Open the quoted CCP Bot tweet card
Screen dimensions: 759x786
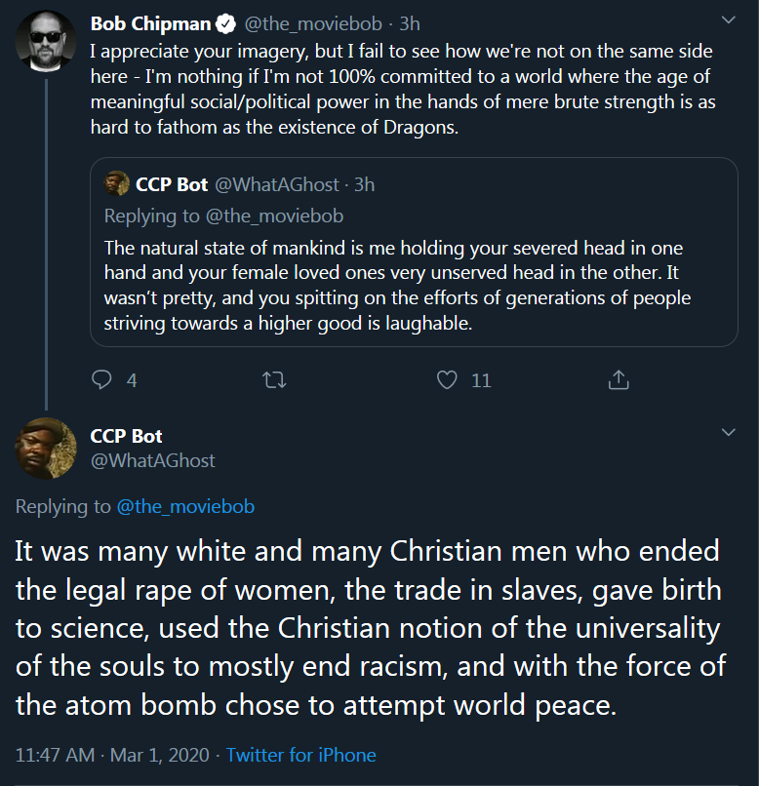coord(414,253)
